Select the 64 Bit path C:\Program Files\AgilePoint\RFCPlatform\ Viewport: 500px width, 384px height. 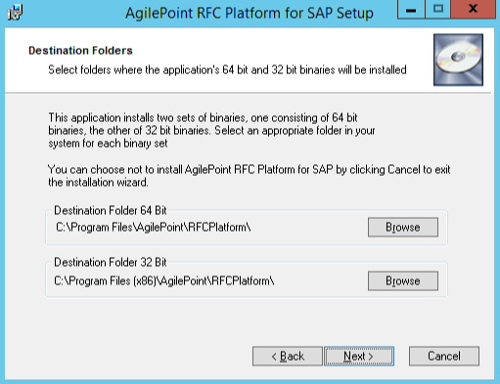[154, 228]
